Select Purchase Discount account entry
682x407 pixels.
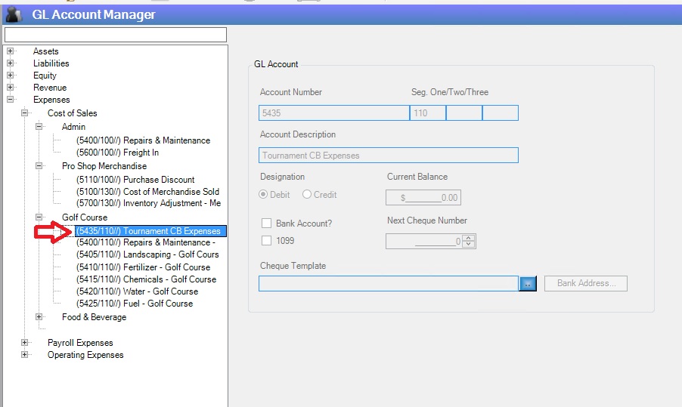[135, 180]
